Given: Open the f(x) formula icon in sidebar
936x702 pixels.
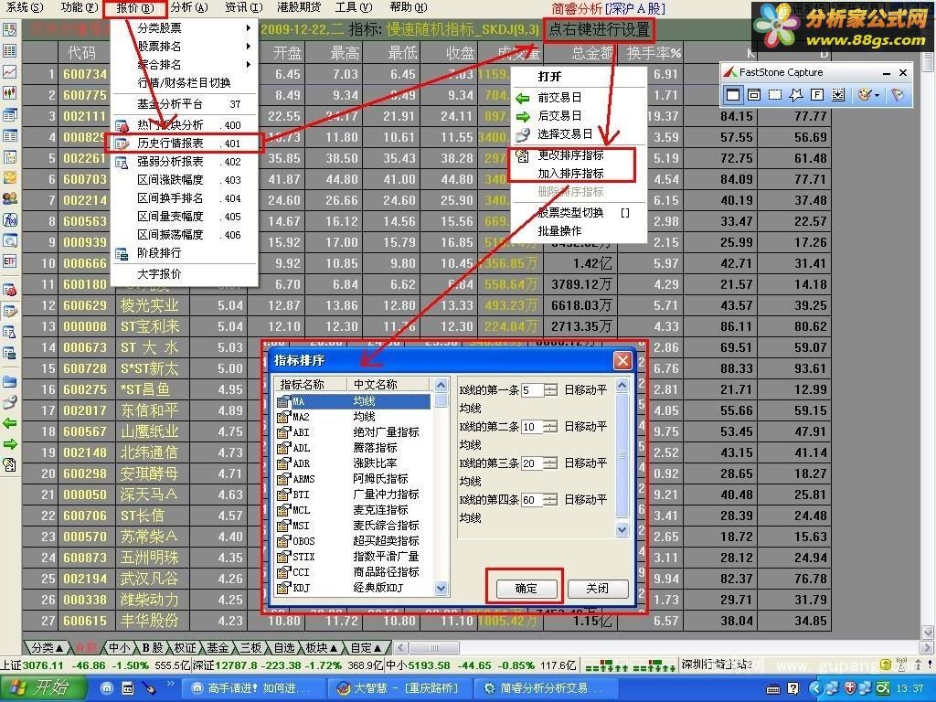Looking at the screenshot, I should pos(9,219).
